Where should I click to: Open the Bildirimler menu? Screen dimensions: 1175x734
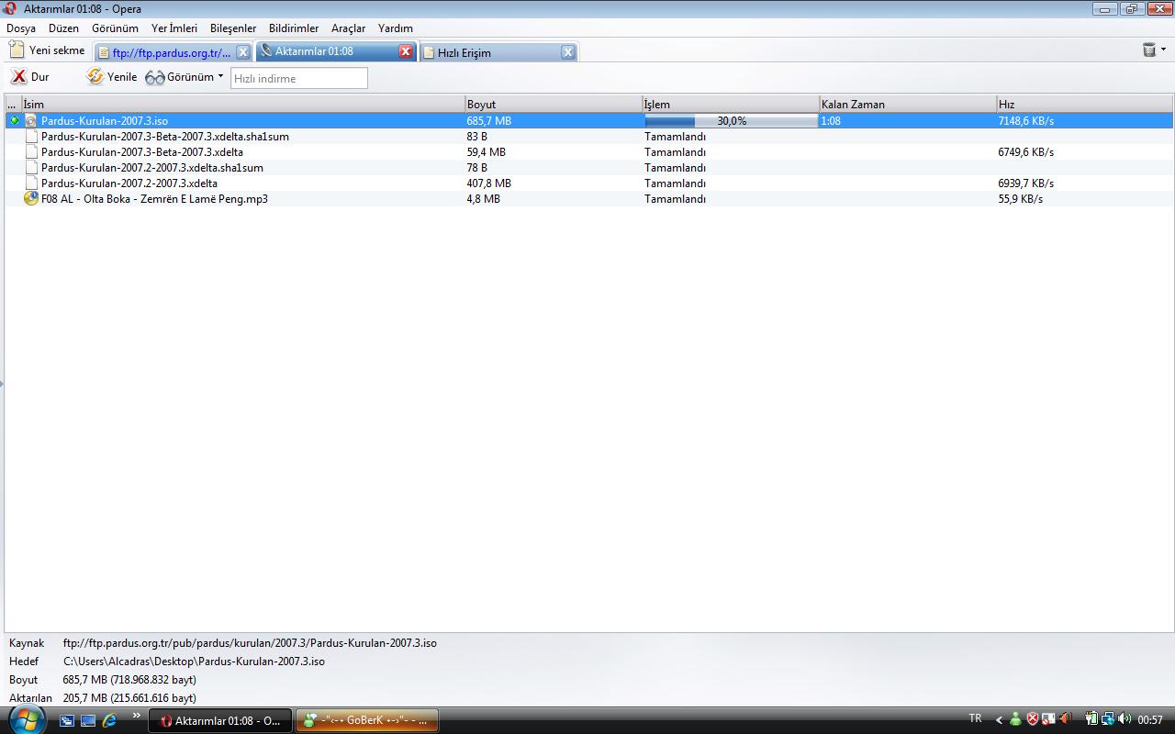tap(294, 28)
